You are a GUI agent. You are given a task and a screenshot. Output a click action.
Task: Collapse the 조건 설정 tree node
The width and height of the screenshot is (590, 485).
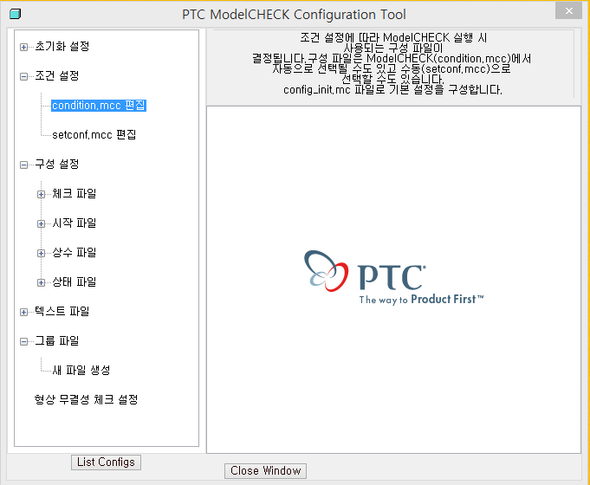click(23, 76)
